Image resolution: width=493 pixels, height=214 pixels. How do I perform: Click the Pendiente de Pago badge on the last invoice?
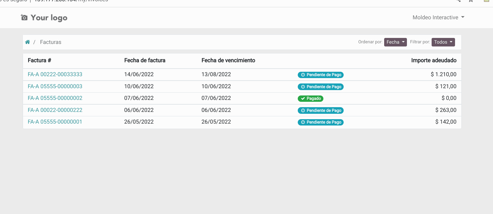321,122
